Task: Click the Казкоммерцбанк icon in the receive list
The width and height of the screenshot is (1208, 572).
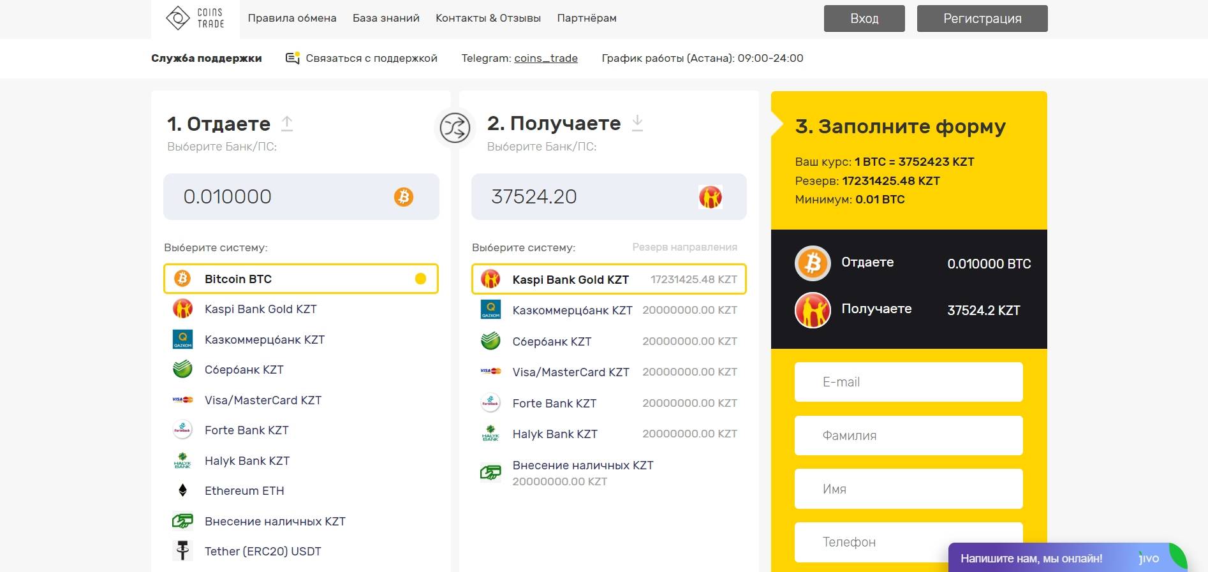Action: click(490, 309)
